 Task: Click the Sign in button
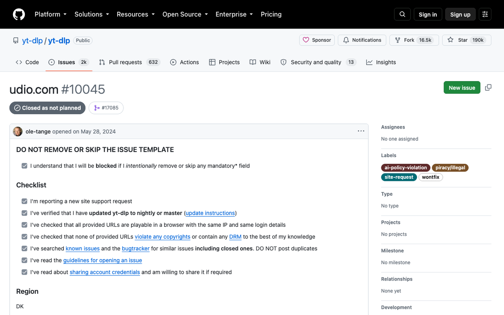click(x=428, y=14)
